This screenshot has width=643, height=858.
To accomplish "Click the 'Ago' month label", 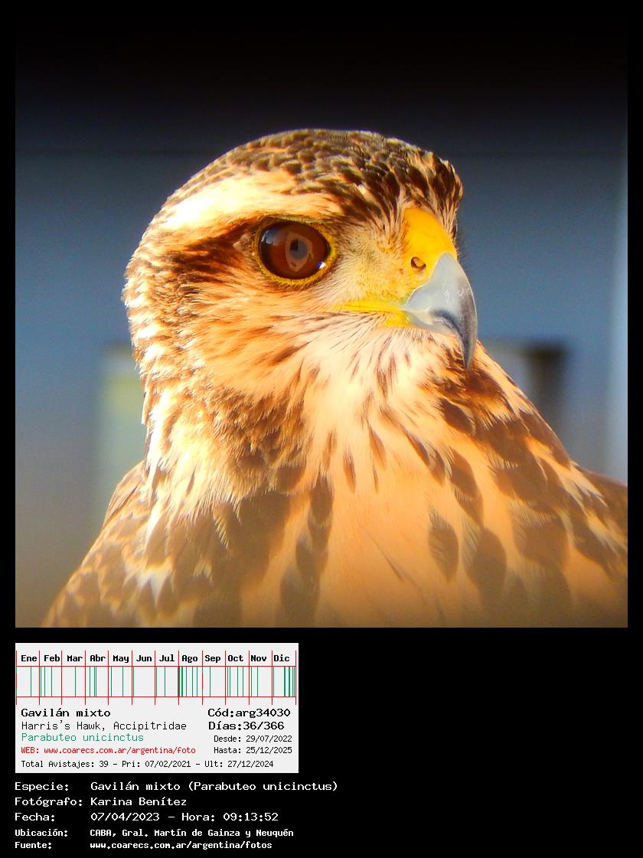I will 190,658.
